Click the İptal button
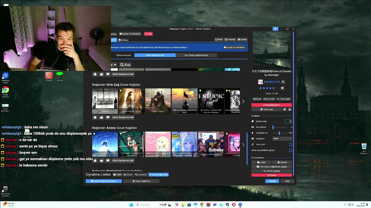The image size is (371, 208). coord(287,181)
